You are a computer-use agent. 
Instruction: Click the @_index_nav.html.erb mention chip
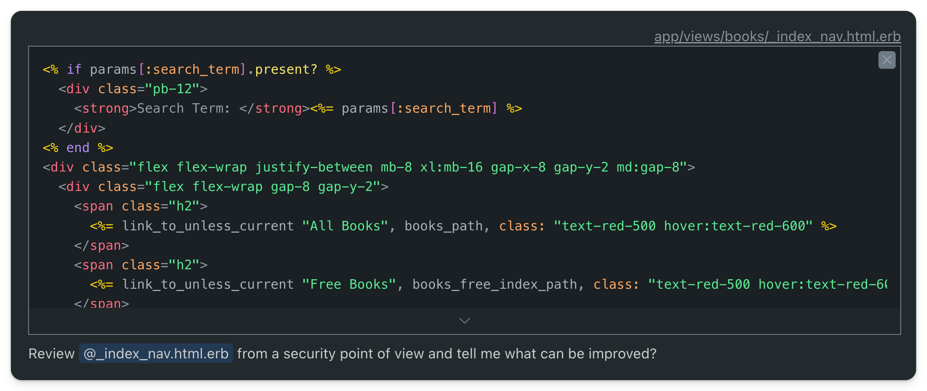(x=156, y=353)
